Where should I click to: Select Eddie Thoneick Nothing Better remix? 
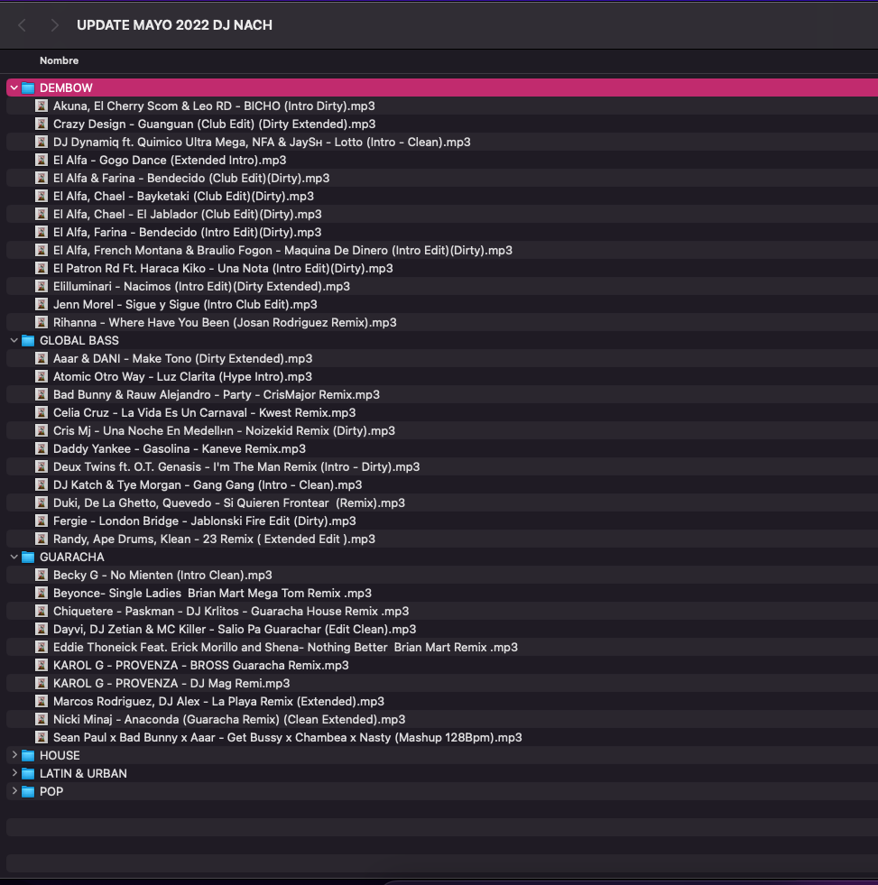pyautogui.click(x=285, y=648)
